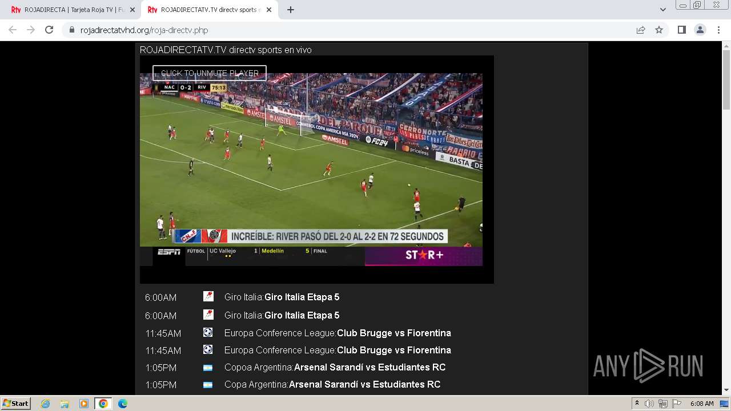The width and height of the screenshot is (731, 411).
Task: Click Argentina flag icon in Copoa Argentina row
Action: (208, 368)
